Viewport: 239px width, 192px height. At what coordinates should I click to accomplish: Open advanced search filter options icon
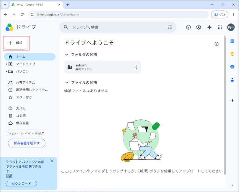(170, 27)
